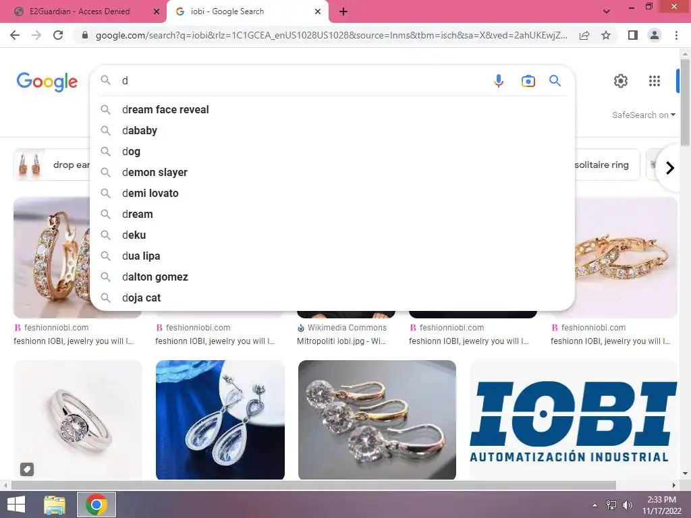
Task: Open the Chrome side panel
Action: pyautogui.click(x=633, y=35)
